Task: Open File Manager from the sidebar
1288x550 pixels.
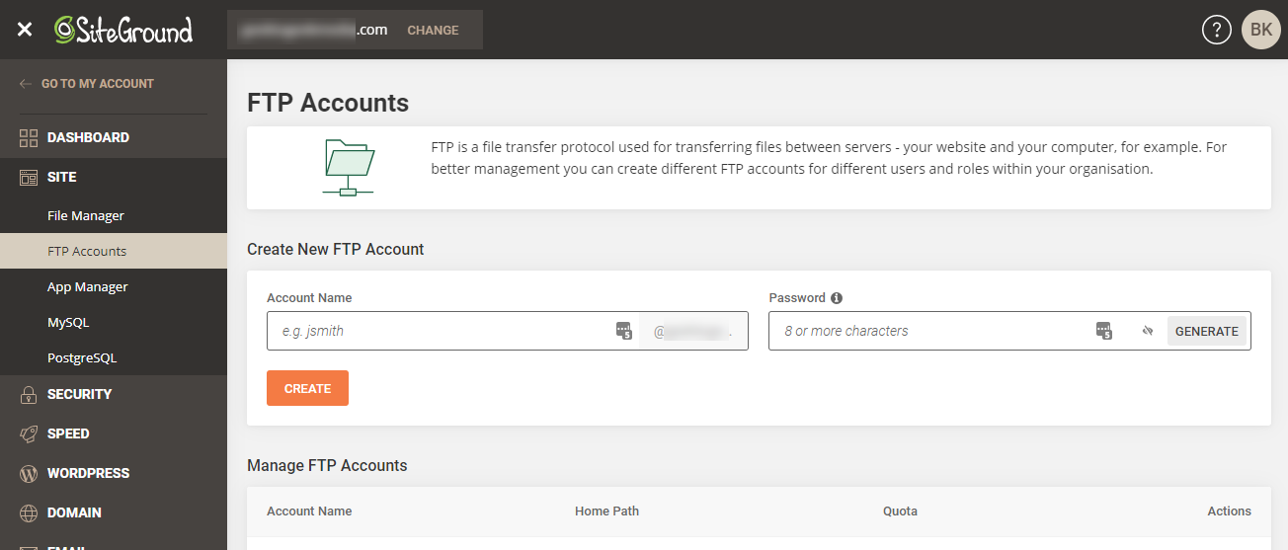Action: click(86, 215)
